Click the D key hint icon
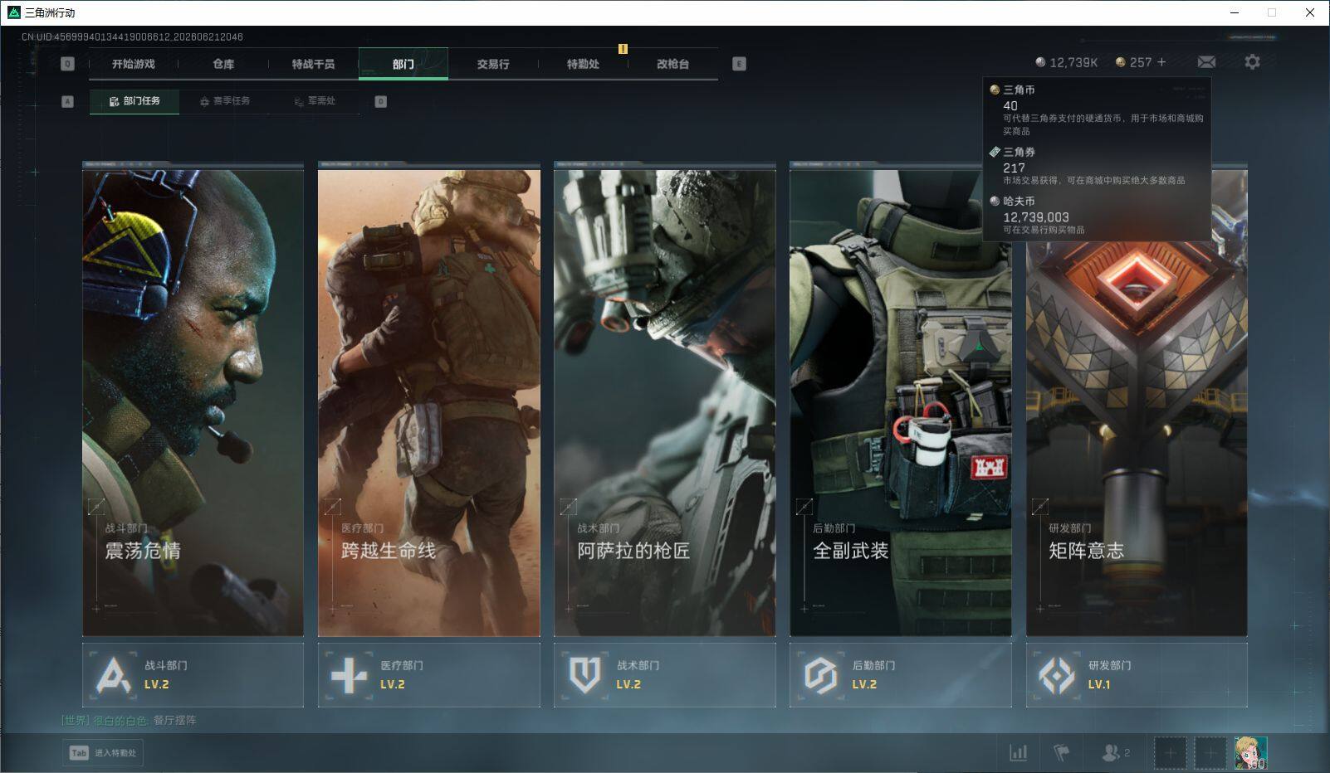The width and height of the screenshot is (1330, 773). 380,101
